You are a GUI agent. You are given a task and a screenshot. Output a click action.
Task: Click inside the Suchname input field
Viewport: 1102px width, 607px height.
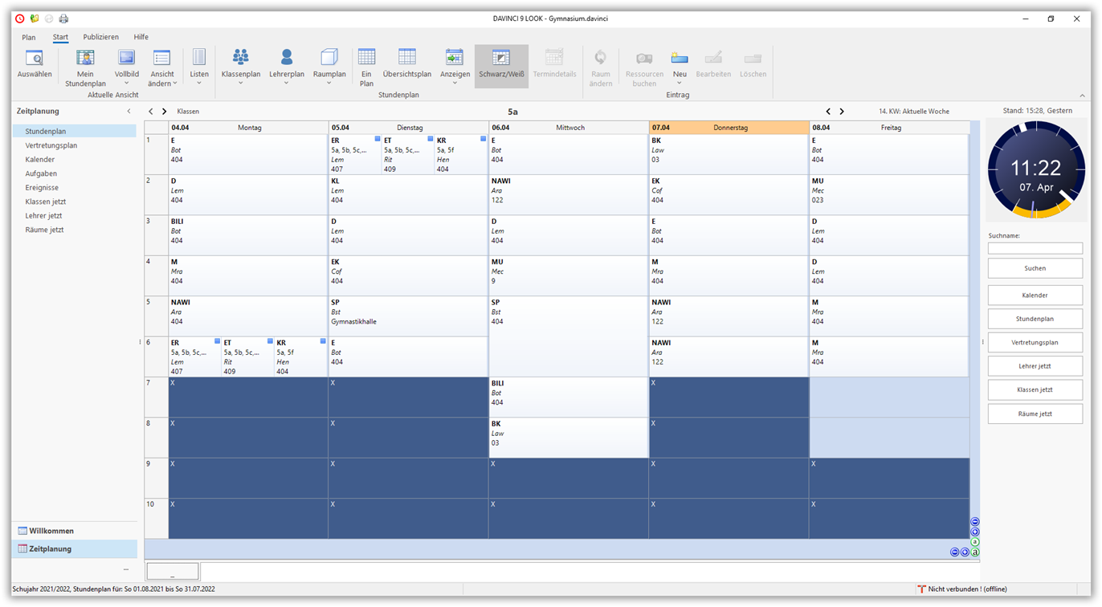pyautogui.click(x=1035, y=248)
